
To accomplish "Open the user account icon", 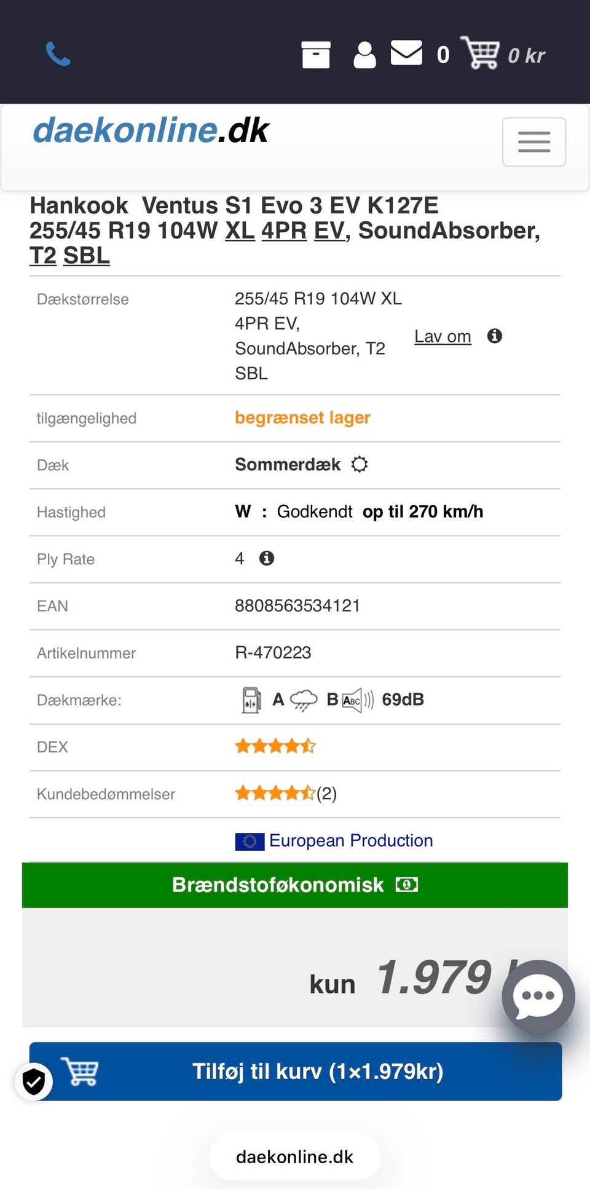I will tap(364, 55).
